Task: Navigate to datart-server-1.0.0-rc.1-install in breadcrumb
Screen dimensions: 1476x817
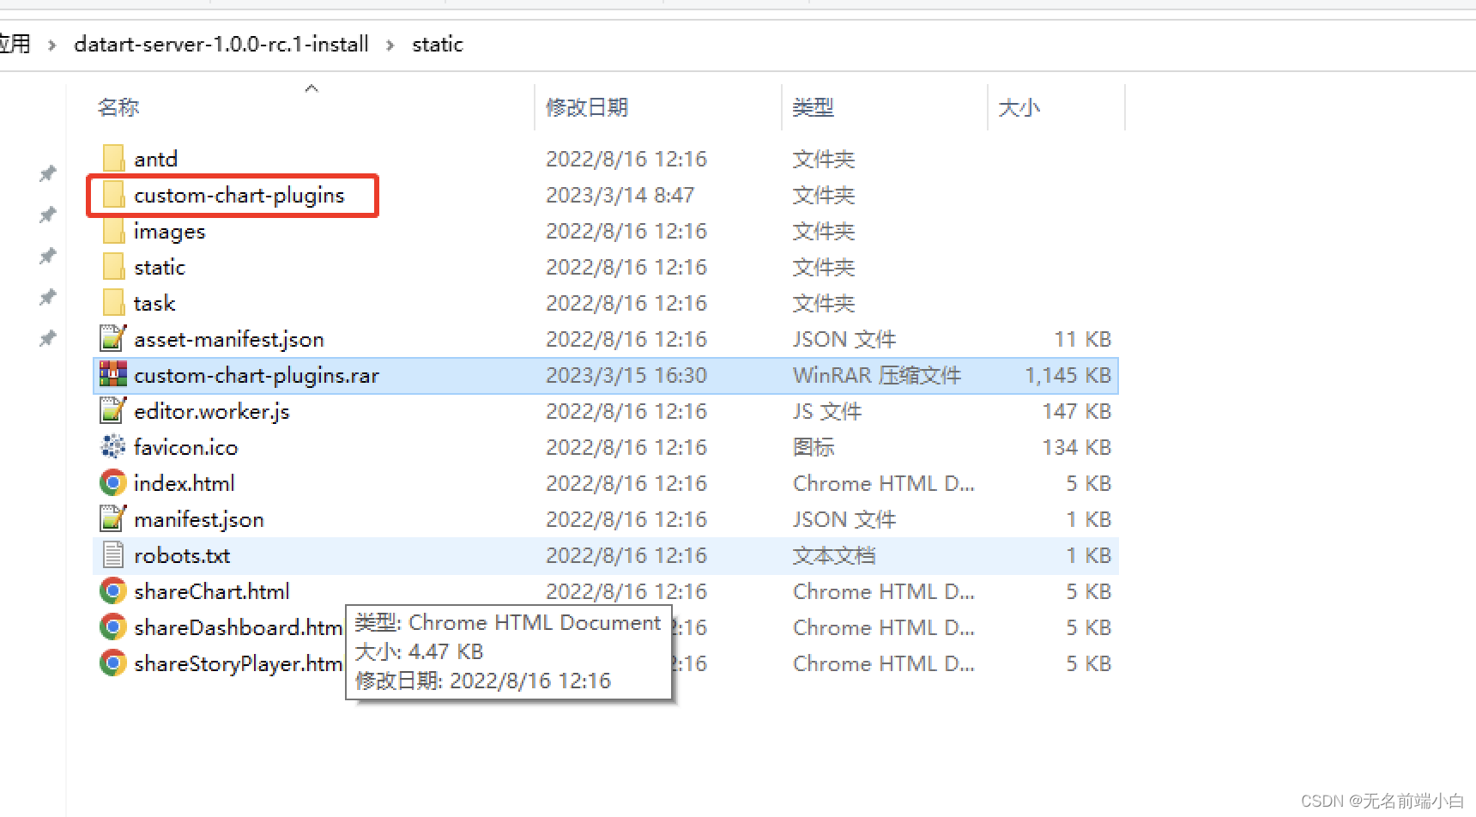Action: coord(221,44)
